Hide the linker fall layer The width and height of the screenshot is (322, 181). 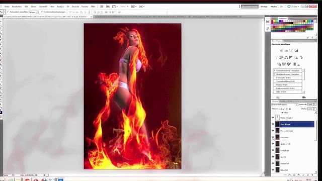(273, 170)
